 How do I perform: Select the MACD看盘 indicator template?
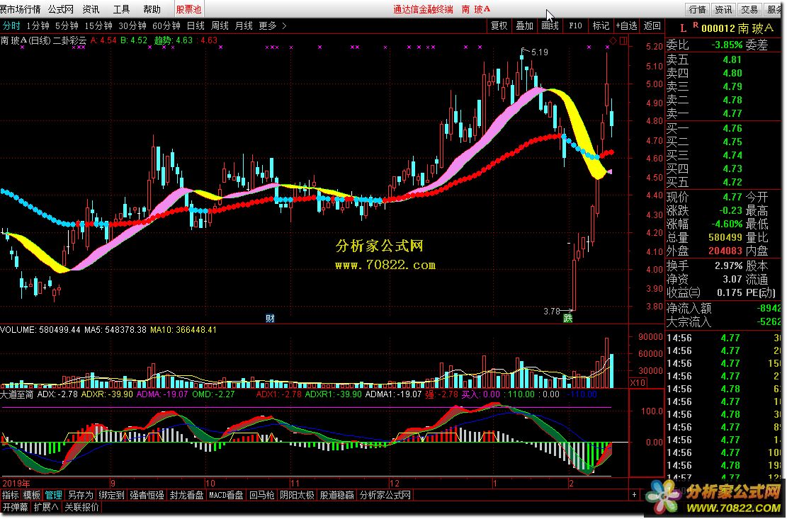226,495
